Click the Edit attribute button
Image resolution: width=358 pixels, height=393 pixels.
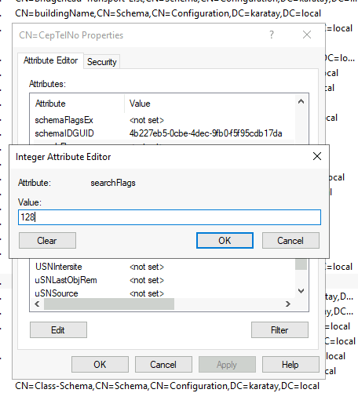[x=58, y=330]
